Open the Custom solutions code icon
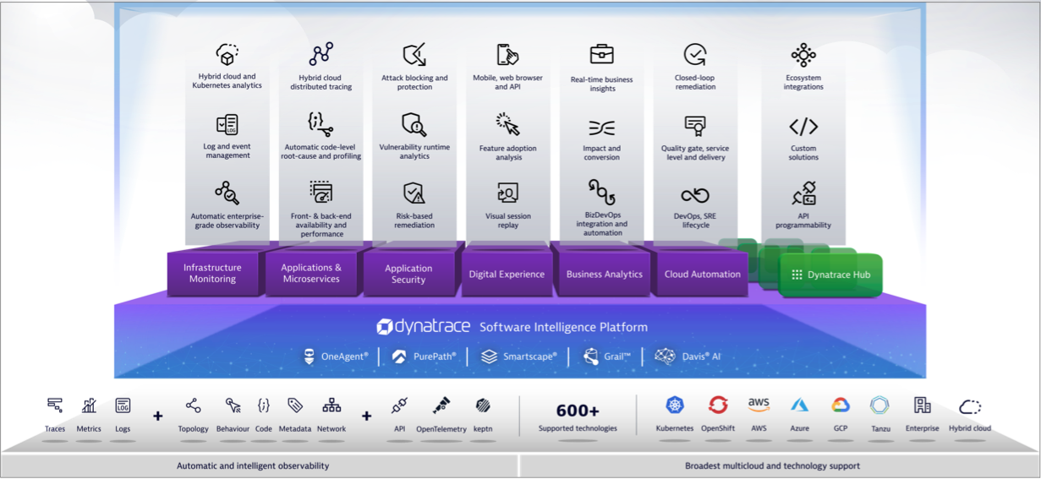The height and width of the screenshot is (479, 1041). pos(803,127)
